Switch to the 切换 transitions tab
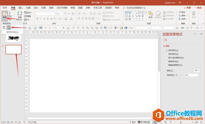This screenshot has width=205, height=124. 44,8
